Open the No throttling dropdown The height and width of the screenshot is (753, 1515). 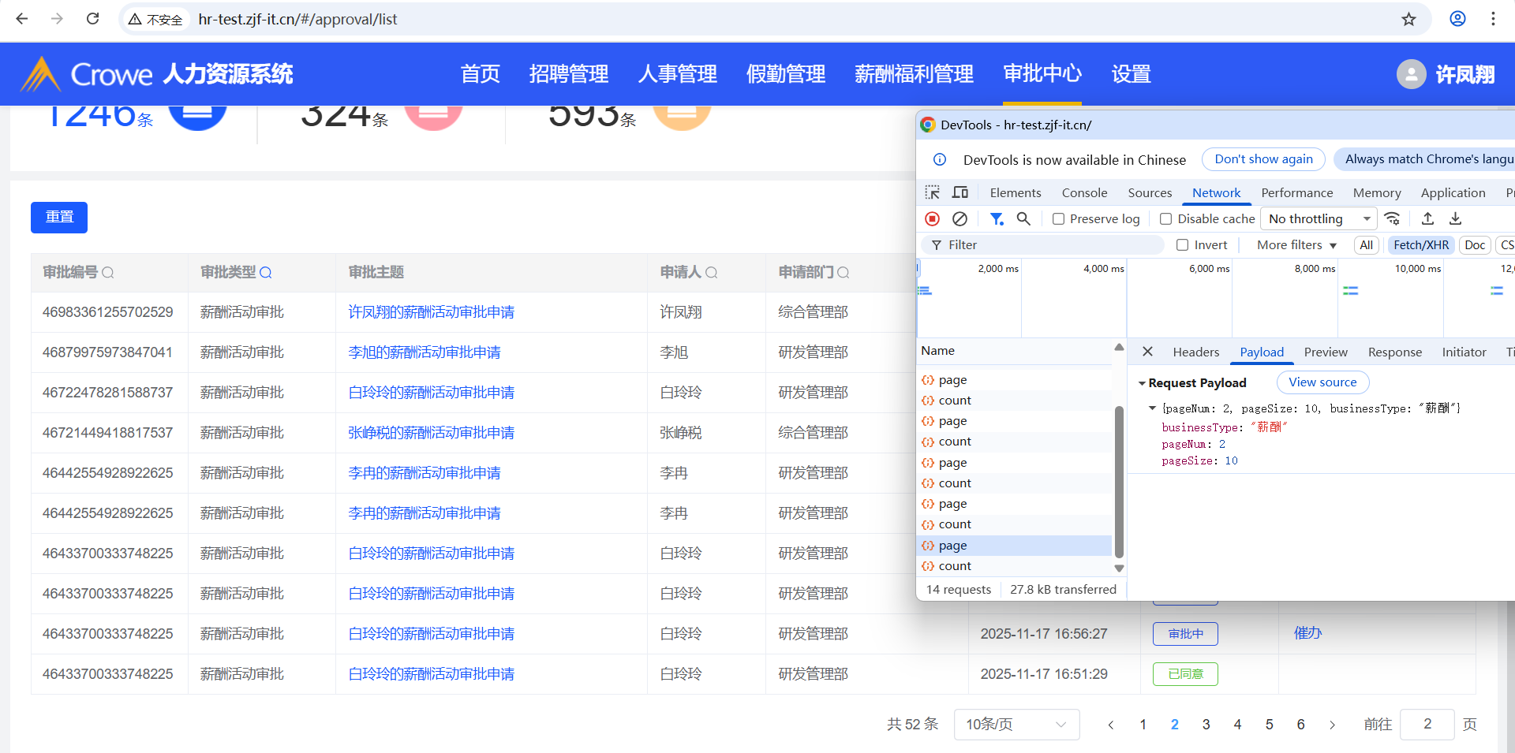click(1318, 218)
